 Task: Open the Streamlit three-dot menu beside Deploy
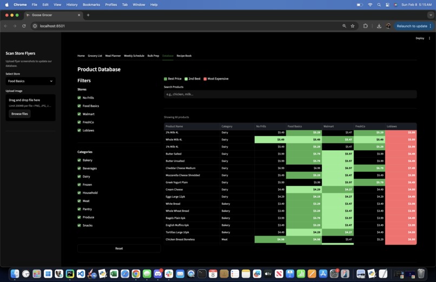point(430,38)
